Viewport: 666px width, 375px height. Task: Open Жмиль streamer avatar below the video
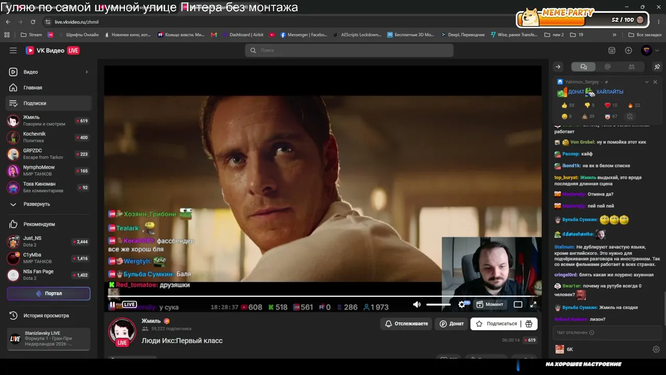tap(122, 331)
